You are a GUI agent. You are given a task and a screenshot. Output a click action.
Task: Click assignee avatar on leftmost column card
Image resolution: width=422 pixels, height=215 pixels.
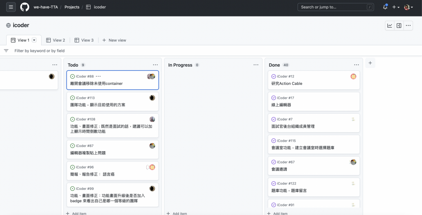(x=52, y=77)
